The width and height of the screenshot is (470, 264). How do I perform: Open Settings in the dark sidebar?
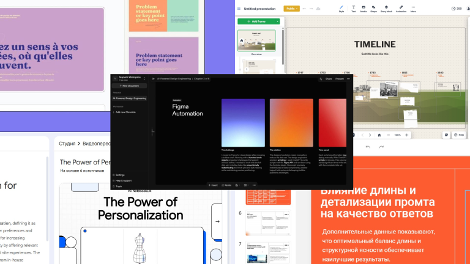pyautogui.click(x=118, y=175)
